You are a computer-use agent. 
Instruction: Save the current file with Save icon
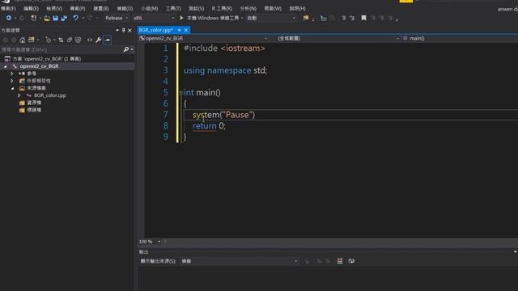pos(55,18)
